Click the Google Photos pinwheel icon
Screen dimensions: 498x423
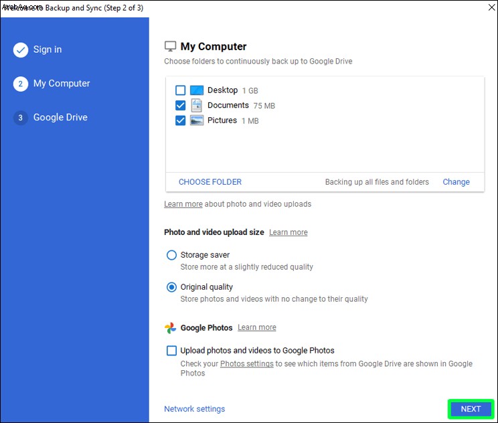pos(170,328)
